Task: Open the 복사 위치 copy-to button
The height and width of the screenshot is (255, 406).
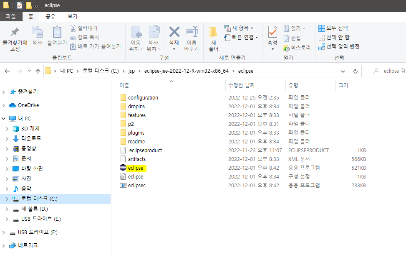Action: 154,38
